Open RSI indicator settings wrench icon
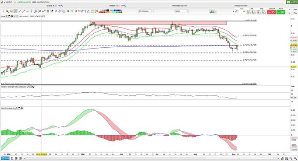 [28, 87]
